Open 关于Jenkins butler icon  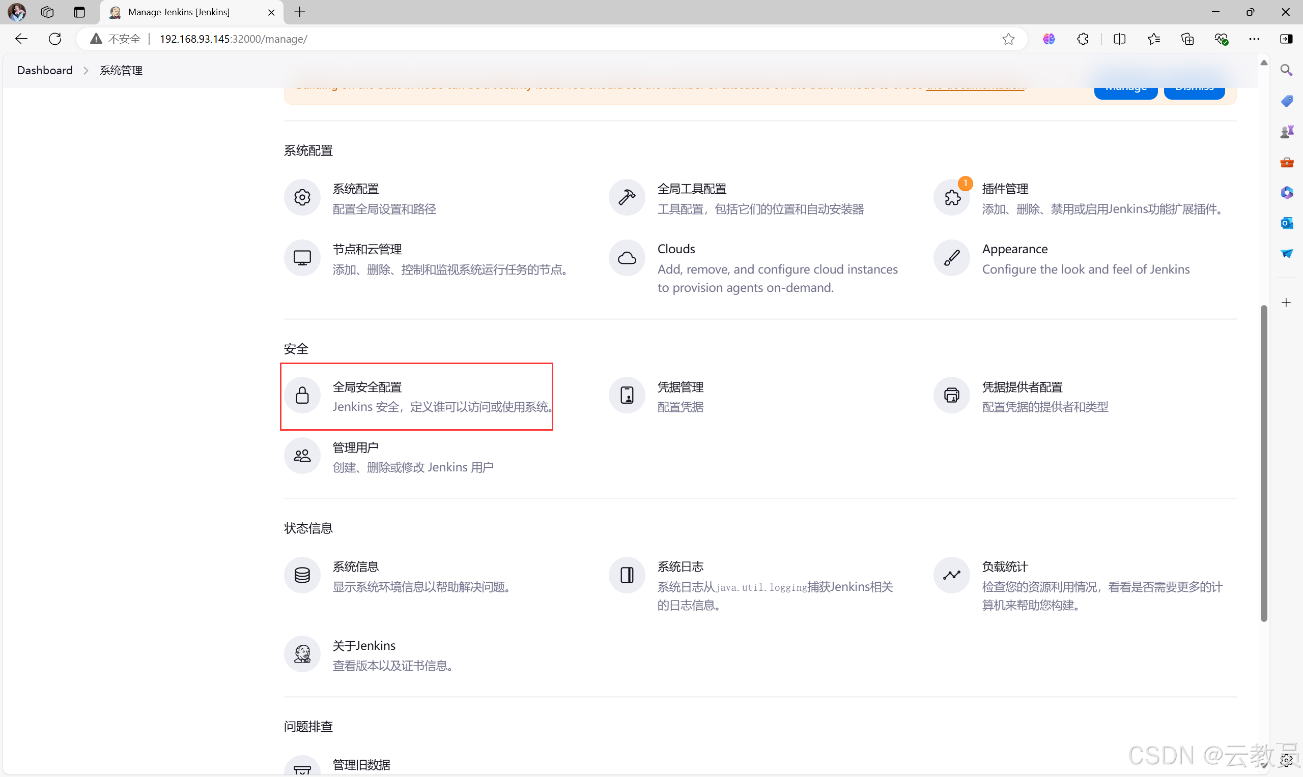[x=302, y=654]
